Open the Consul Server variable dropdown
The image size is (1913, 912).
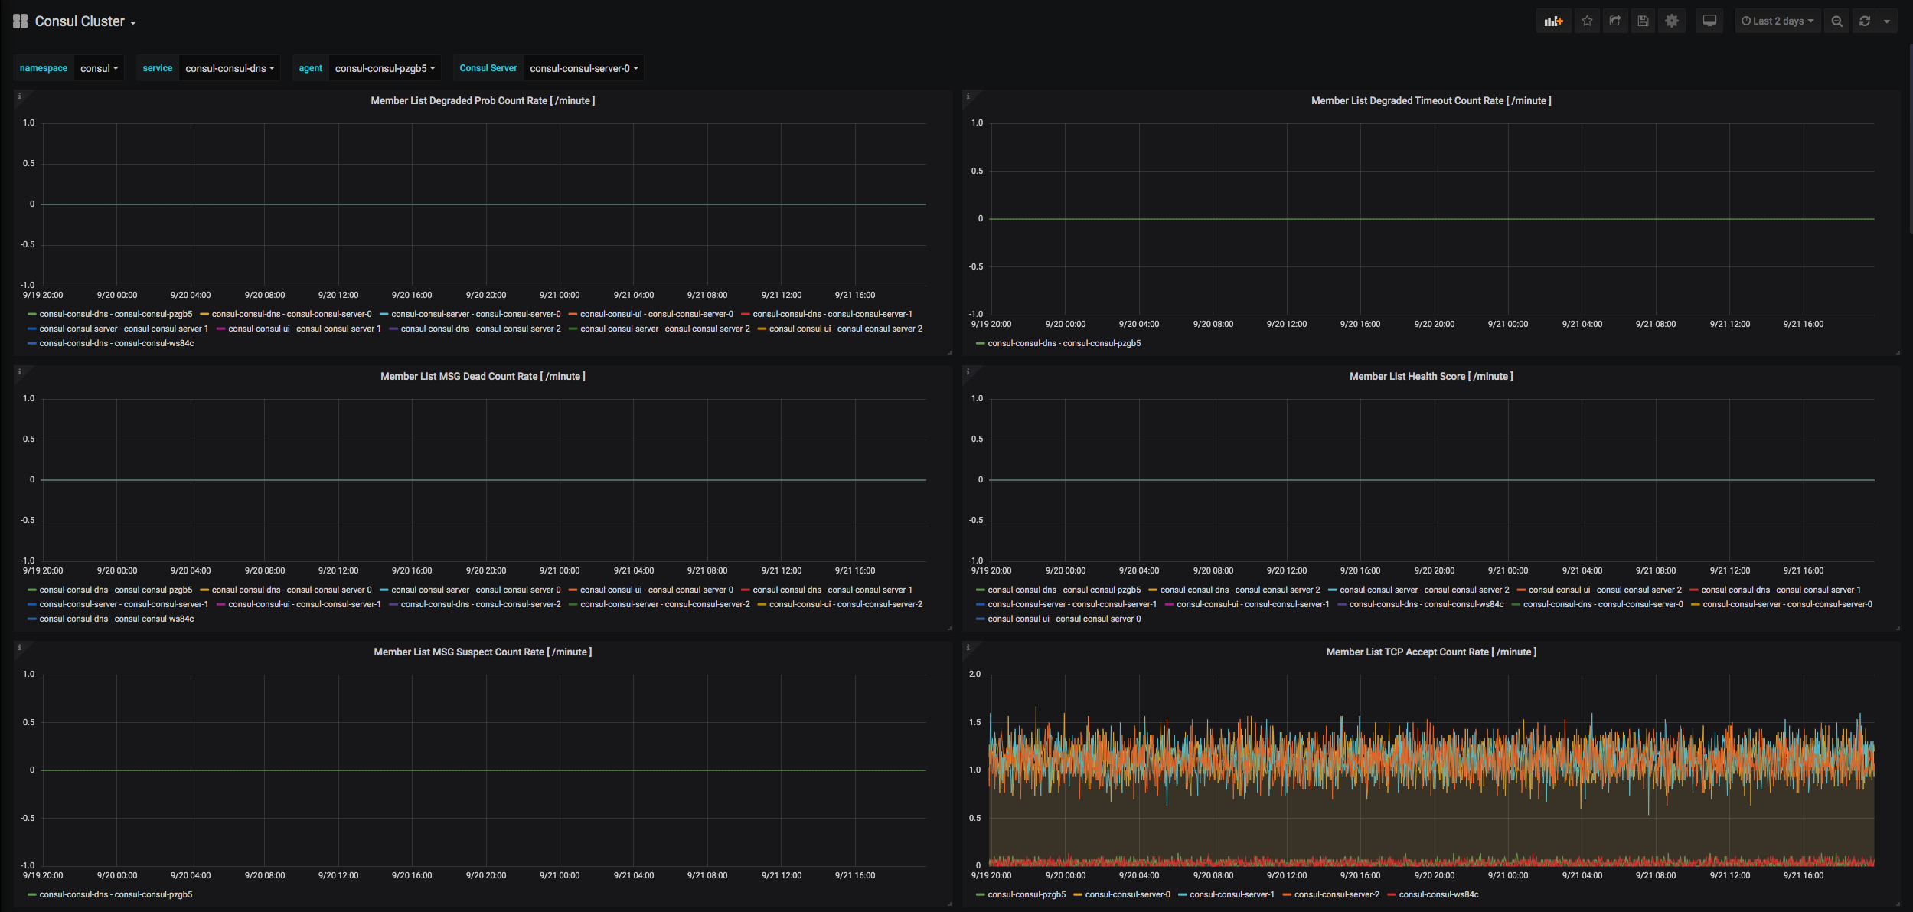[x=583, y=68]
